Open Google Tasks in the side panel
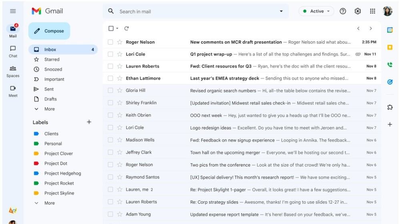This screenshot has height=224, width=399. tap(389, 82)
